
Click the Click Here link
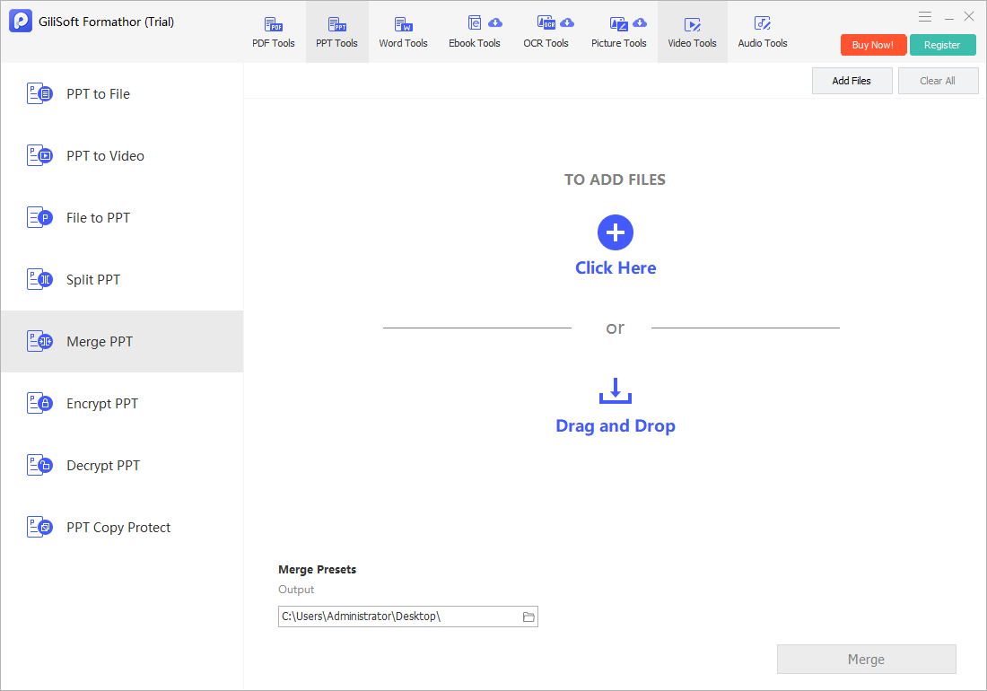616,267
